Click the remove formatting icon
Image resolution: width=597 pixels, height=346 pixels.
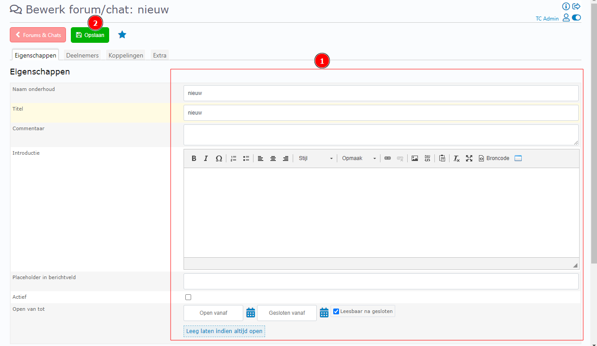click(456, 158)
